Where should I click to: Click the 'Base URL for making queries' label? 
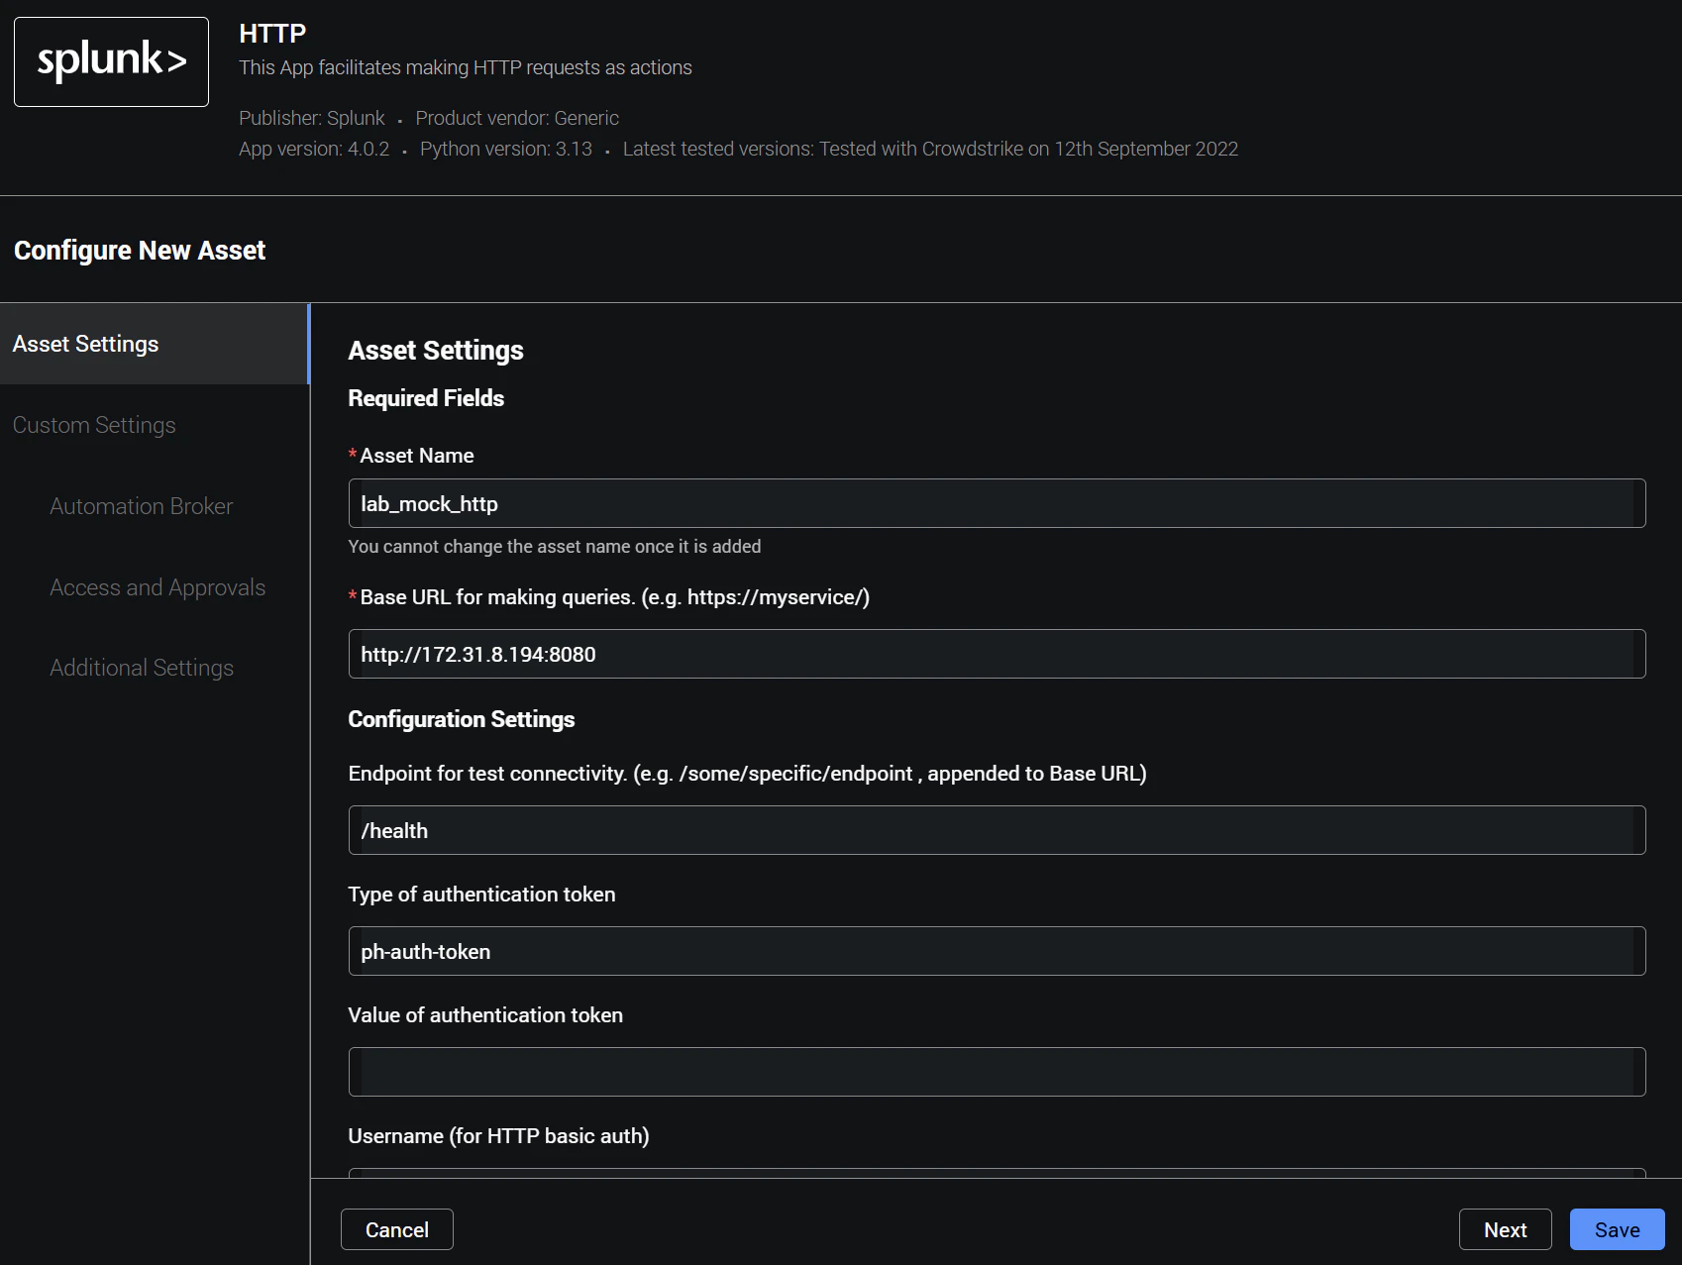615,597
